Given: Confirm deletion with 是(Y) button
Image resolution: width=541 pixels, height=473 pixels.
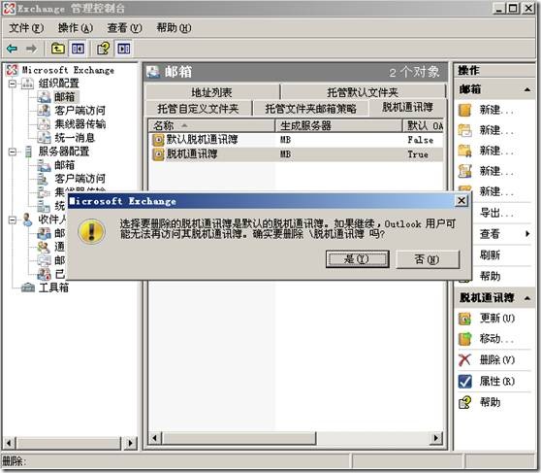Looking at the screenshot, I should click(358, 259).
